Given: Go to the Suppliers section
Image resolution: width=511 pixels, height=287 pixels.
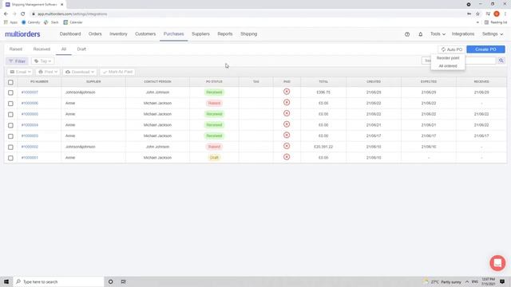Looking at the screenshot, I should (x=200, y=33).
